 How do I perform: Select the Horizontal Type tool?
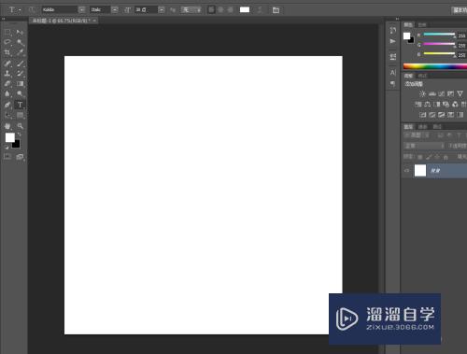[20, 105]
